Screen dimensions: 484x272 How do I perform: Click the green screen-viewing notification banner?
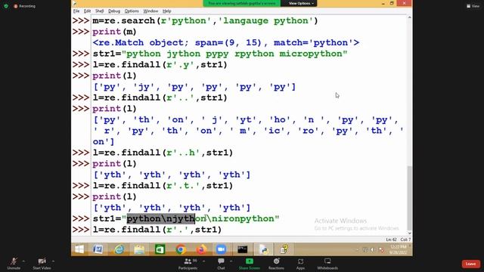242,3
